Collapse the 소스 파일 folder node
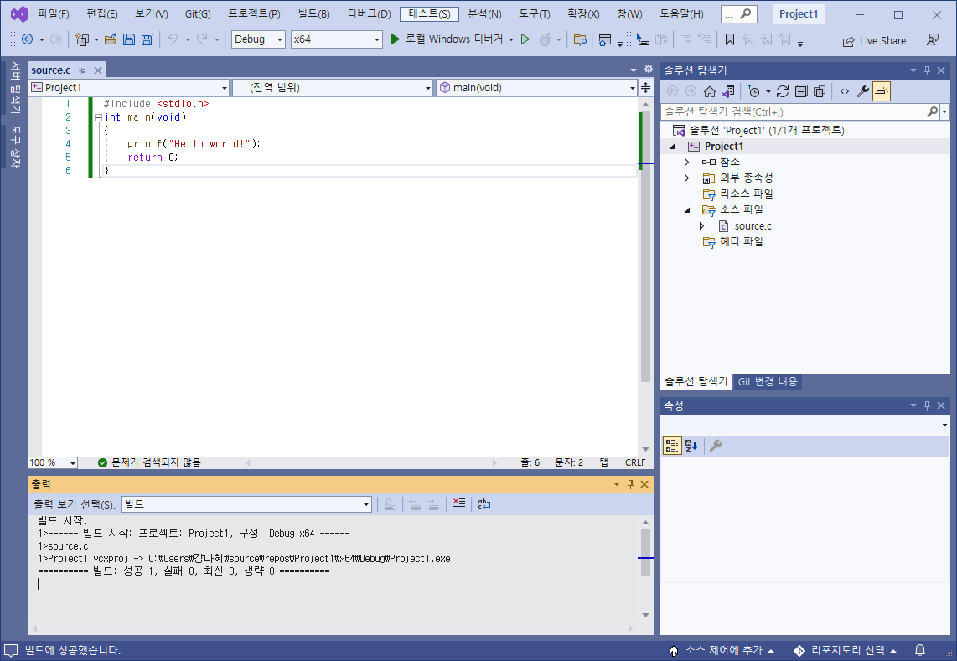 click(687, 210)
